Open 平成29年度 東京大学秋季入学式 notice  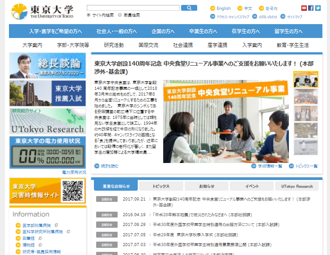195,234
